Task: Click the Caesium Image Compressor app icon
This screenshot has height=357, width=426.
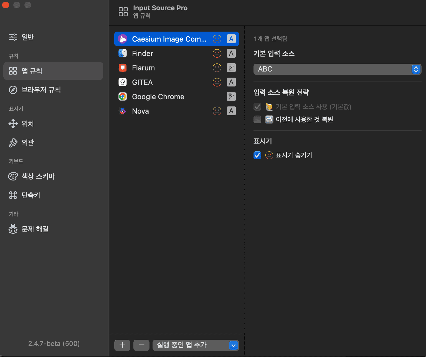Action: click(x=123, y=39)
